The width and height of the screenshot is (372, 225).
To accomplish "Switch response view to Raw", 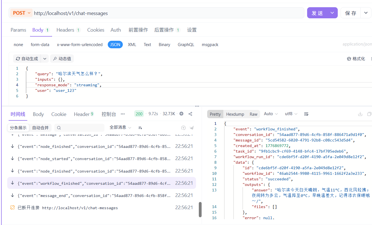I will [x=253, y=114].
